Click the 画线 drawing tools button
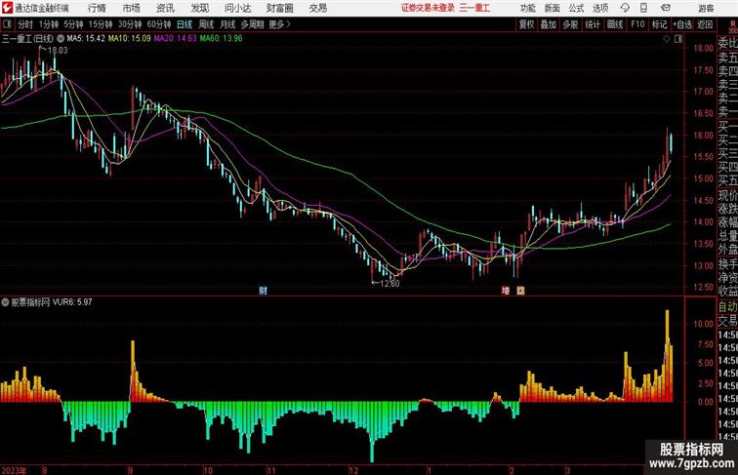 tap(615, 24)
